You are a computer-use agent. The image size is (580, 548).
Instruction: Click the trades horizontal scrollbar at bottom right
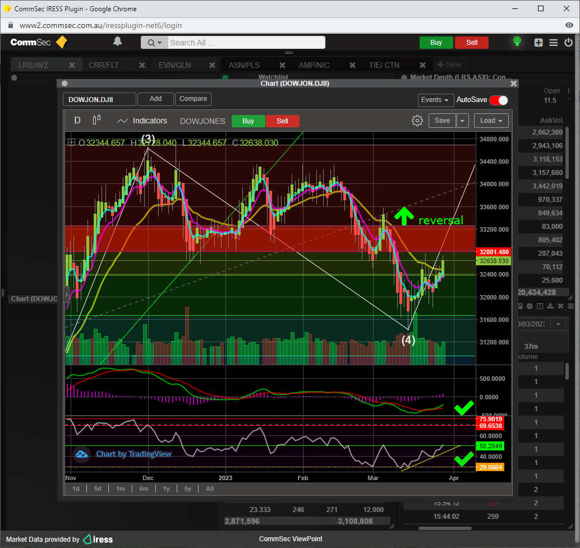point(445,528)
